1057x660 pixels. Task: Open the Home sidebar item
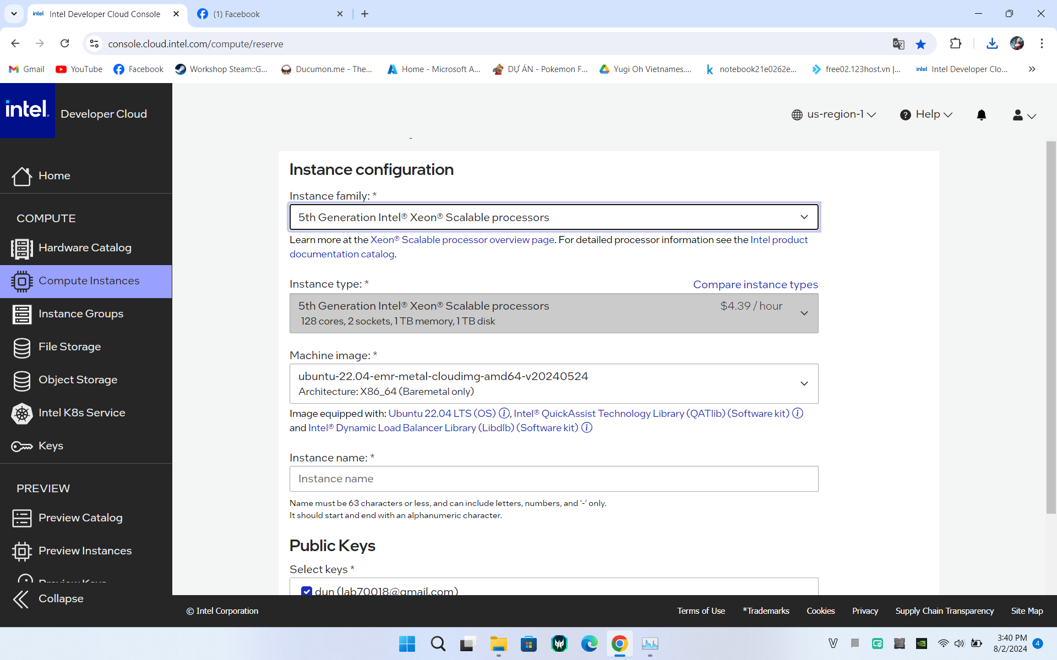click(x=86, y=176)
